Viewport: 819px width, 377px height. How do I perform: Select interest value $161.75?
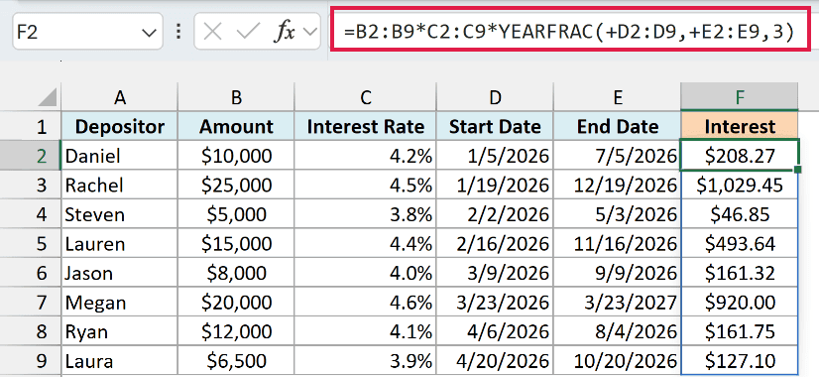tap(739, 331)
